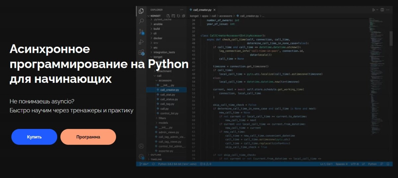Open the Explorer icon in the activity bar

[141, 10]
